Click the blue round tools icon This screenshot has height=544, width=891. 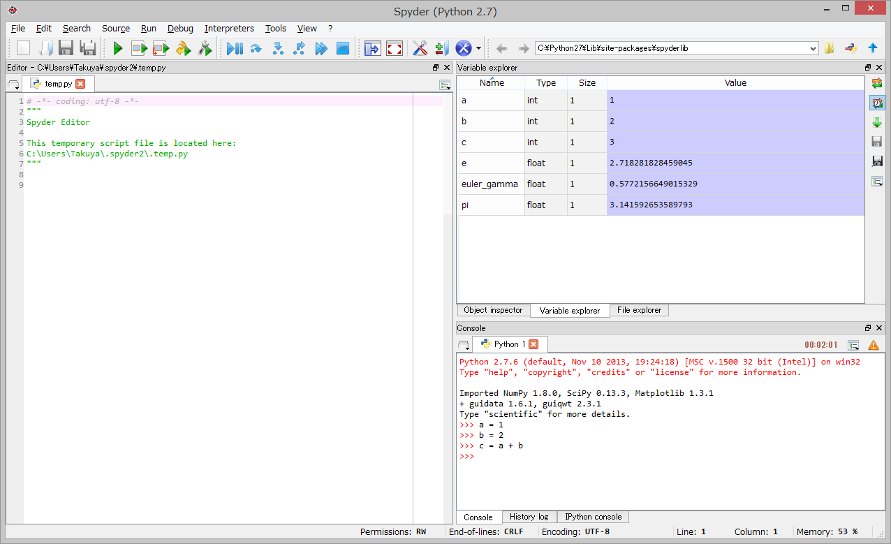(x=464, y=48)
